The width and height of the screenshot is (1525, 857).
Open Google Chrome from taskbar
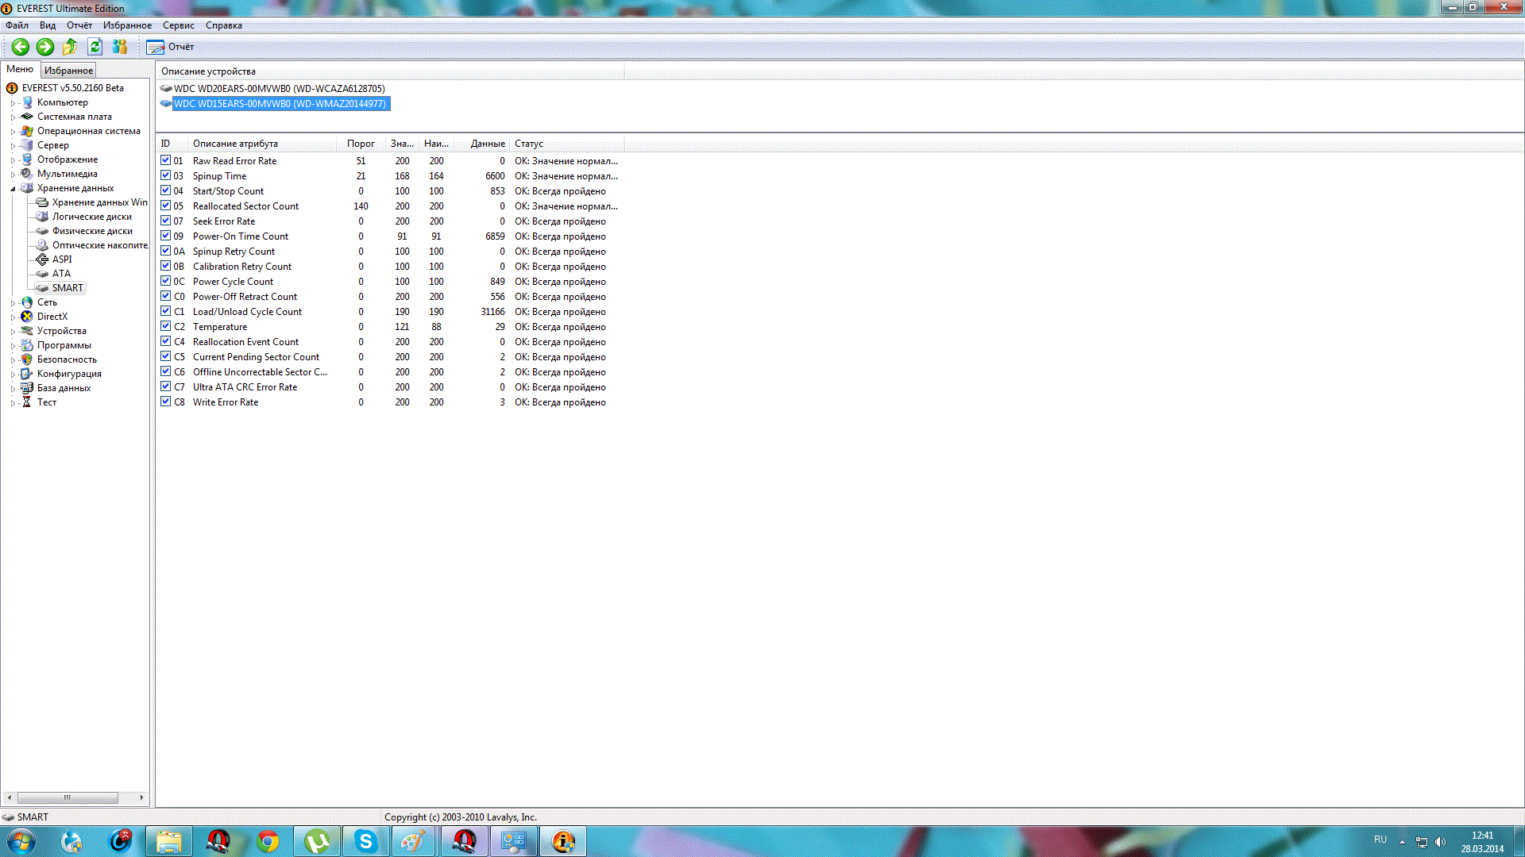(268, 841)
